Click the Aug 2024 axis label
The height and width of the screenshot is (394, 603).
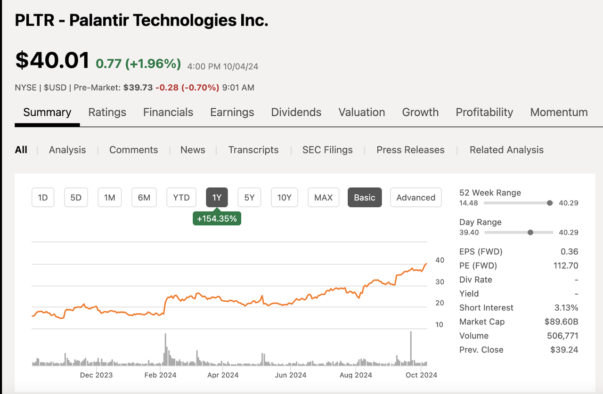coord(356,375)
